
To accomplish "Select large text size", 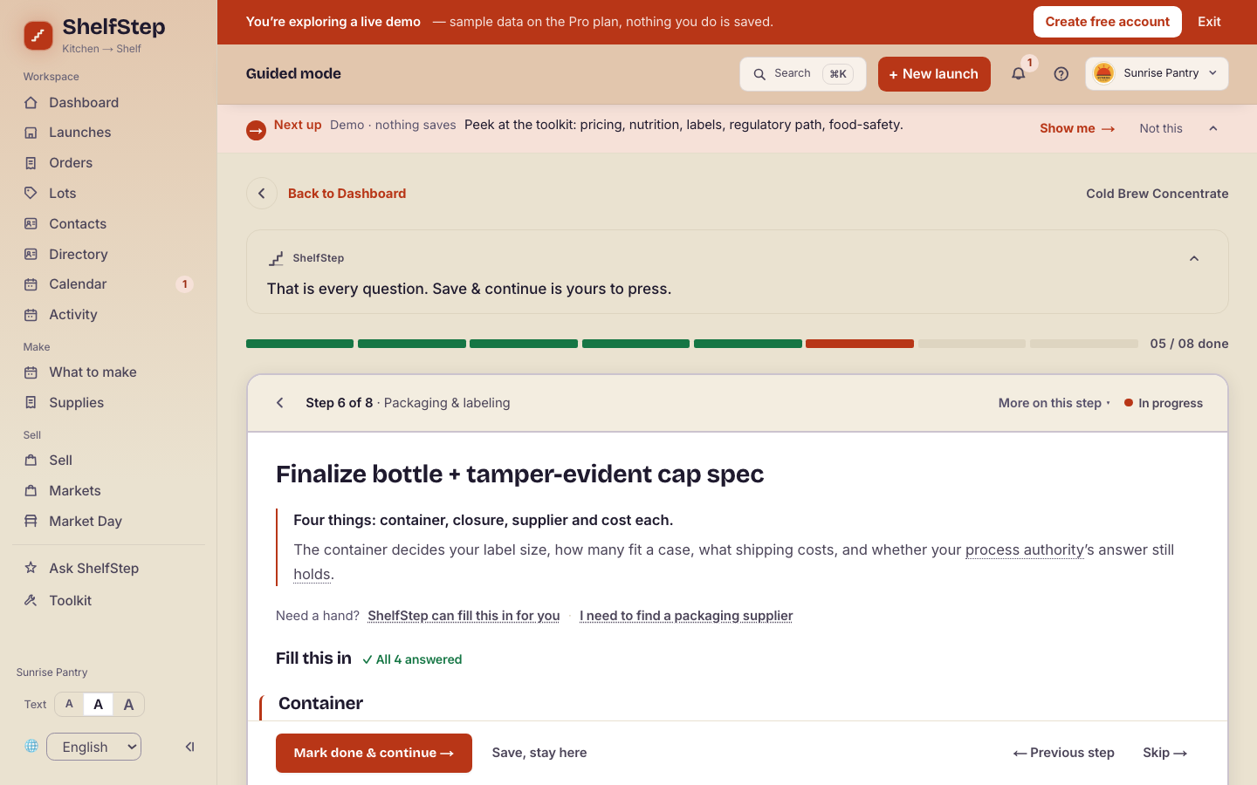I will pos(128,704).
